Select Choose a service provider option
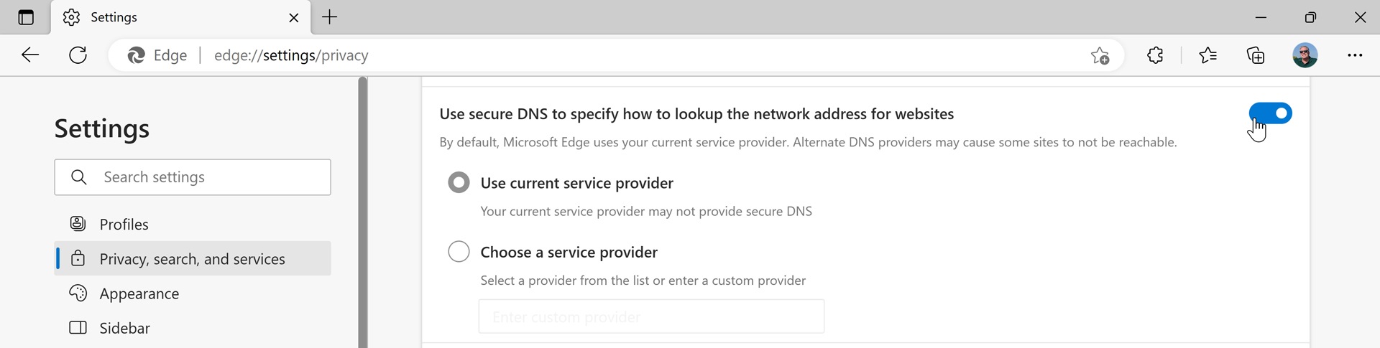 (459, 251)
